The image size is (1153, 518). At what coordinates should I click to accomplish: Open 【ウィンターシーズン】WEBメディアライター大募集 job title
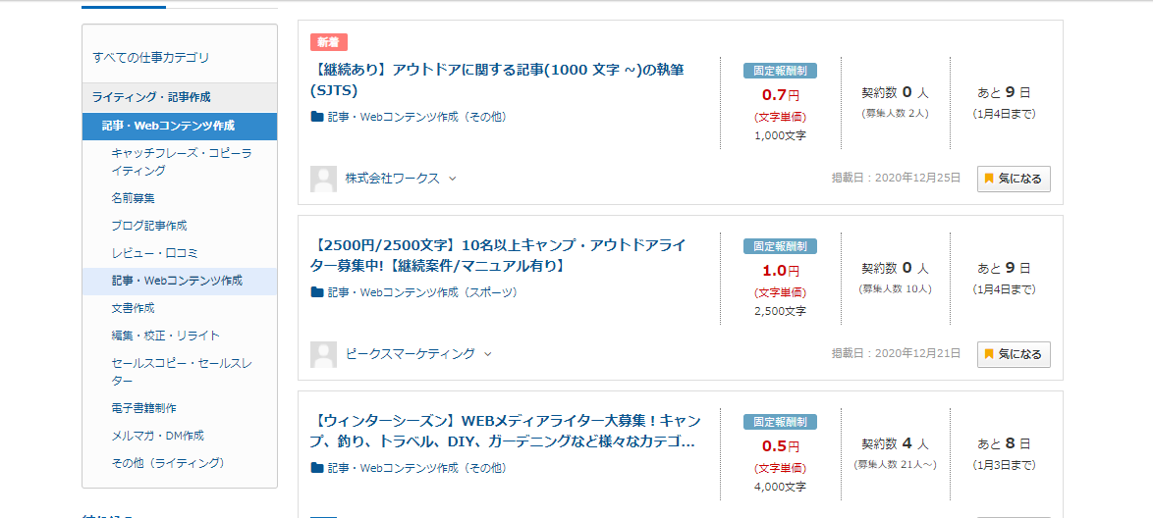pos(505,432)
